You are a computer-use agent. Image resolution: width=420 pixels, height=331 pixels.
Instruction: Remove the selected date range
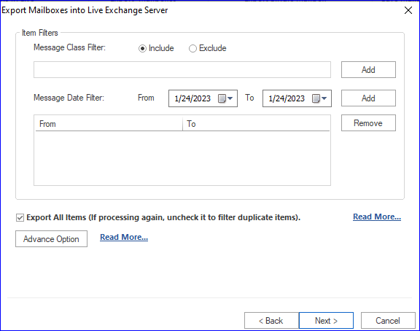[x=368, y=123]
